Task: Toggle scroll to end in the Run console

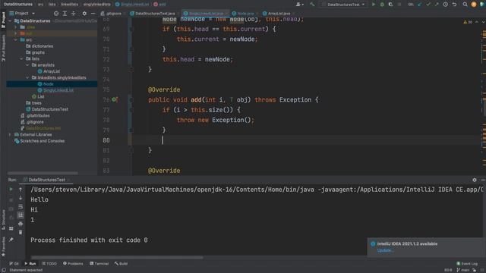Action: tap(21, 215)
